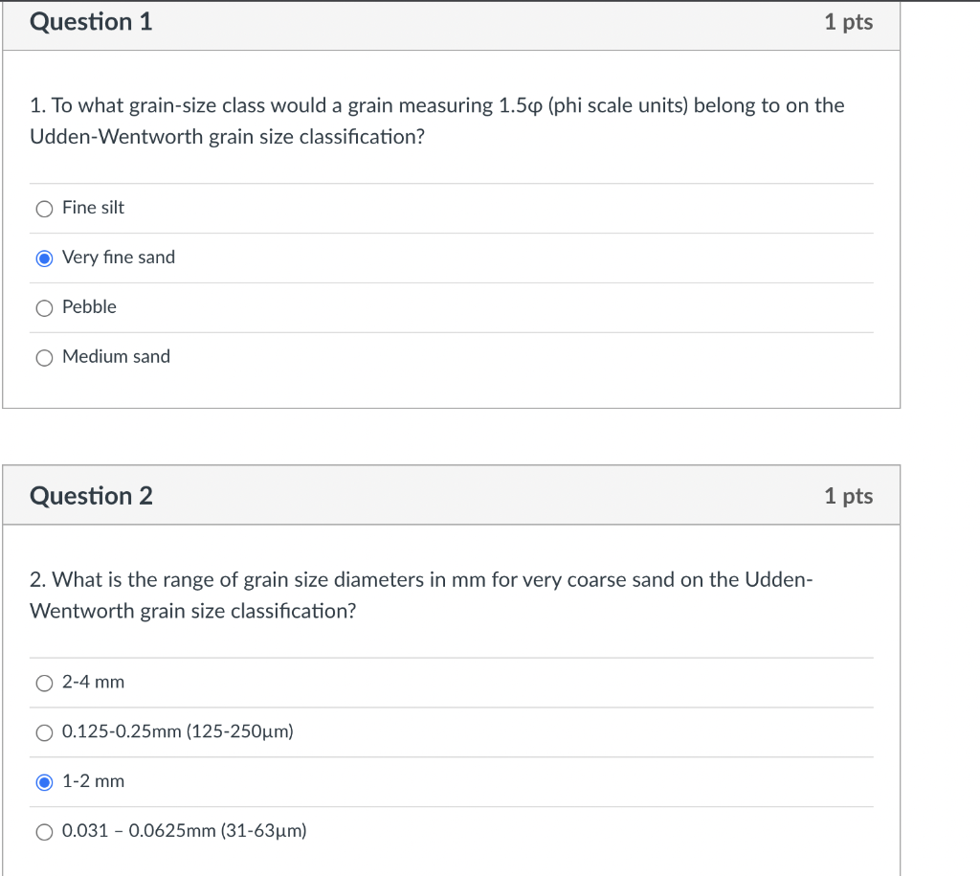Screen dimensions: 980x876
Task: Click the Question 1 header
Action: [91, 22]
